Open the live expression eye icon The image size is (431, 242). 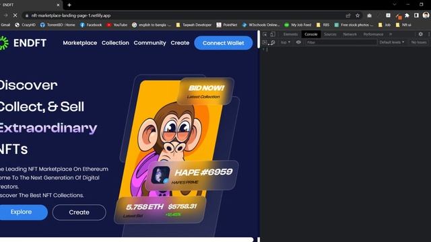[298, 42]
